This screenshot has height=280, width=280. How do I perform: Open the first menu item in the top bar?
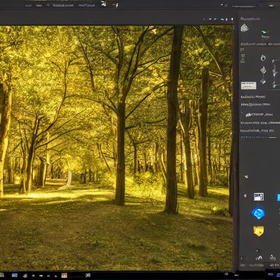point(29,6)
